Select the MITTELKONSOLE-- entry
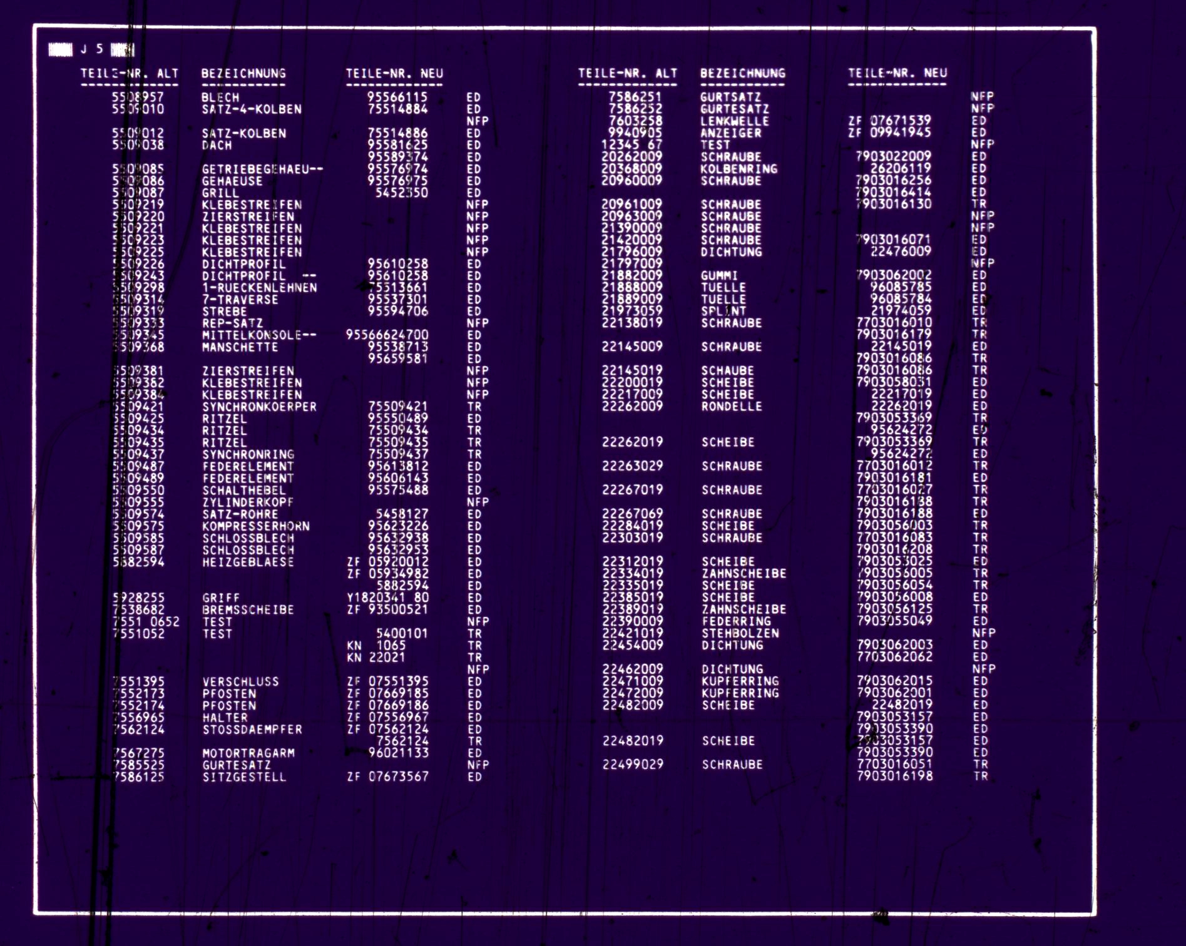This screenshot has width=1186, height=946. (259, 335)
